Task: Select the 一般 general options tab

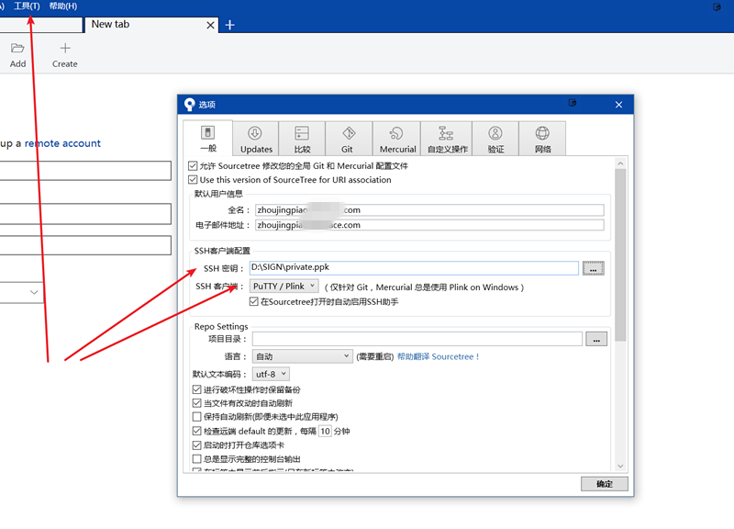Action: coord(208,138)
